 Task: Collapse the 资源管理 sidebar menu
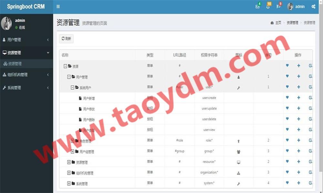pyautogui.click(x=26, y=53)
